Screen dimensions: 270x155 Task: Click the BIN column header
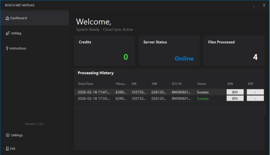pyautogui.click(x=230, y=84)
